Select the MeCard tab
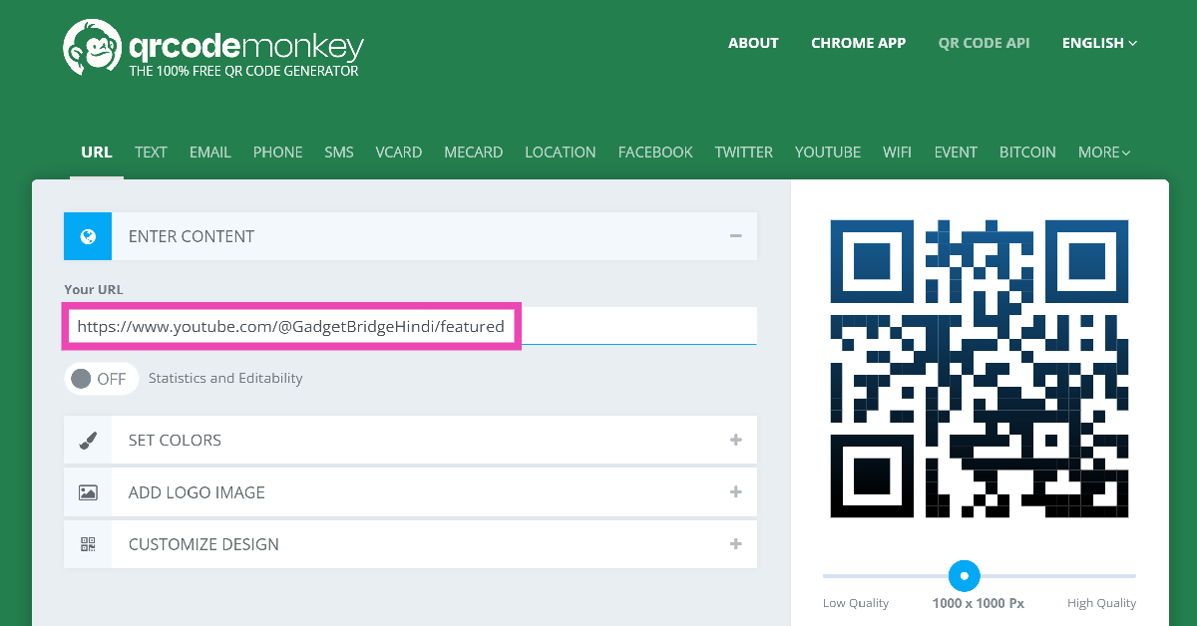The image size is (1197, 626). (473, 153)
